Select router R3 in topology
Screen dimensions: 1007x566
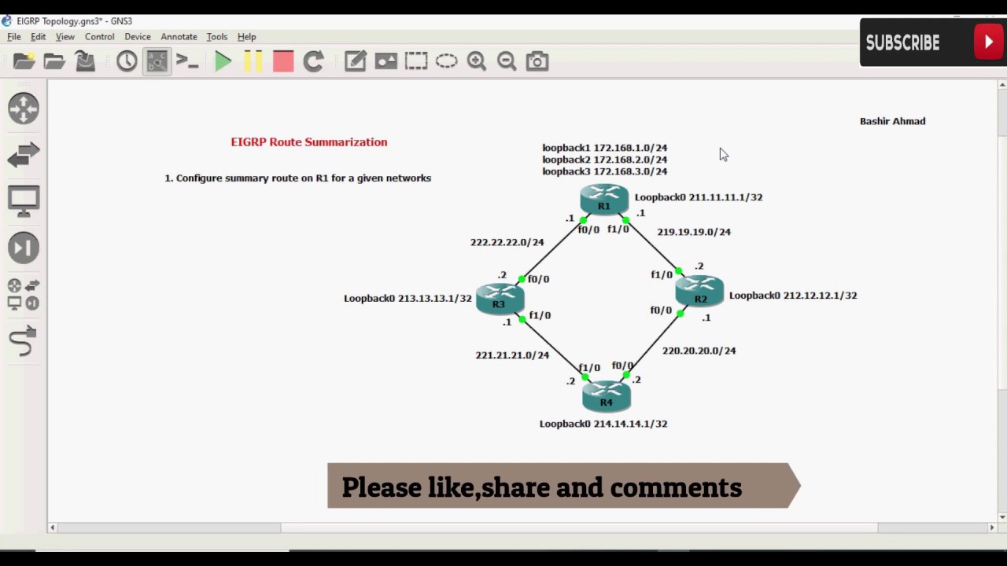point(500,300)
